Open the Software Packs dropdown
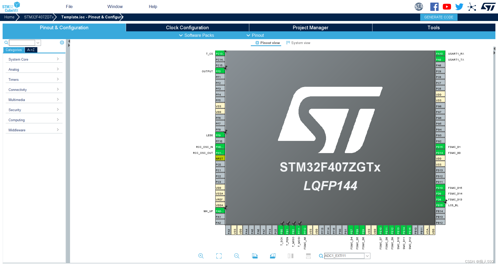 (197, 35)
